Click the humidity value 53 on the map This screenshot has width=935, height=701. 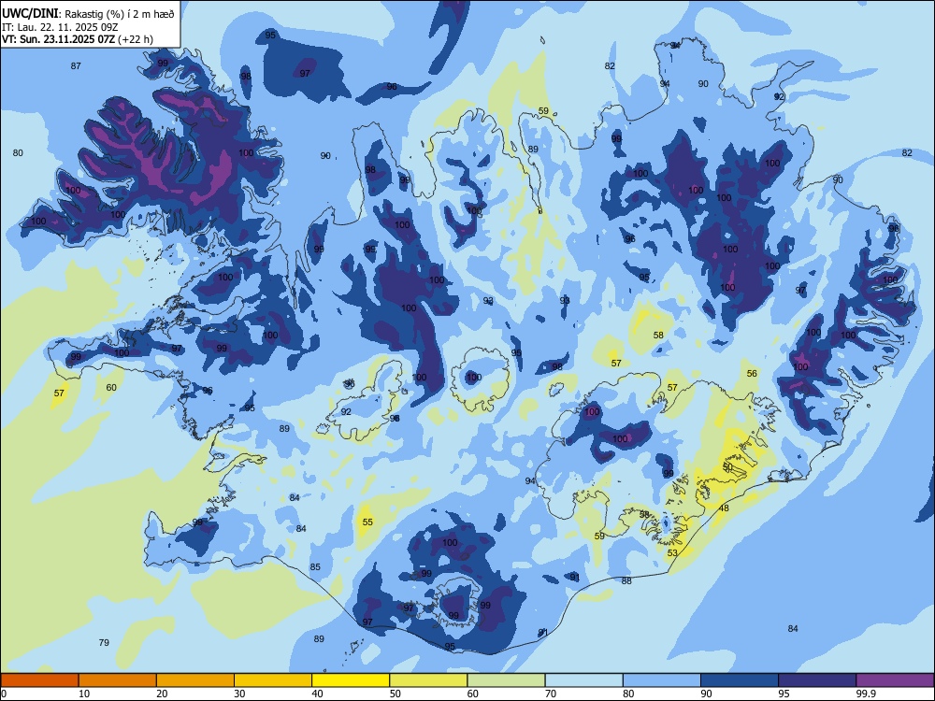(x=672, y=553)
